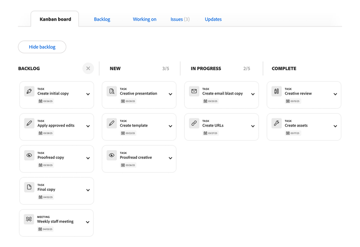
Task: Expand the Create URLs card
Action: 253,126
